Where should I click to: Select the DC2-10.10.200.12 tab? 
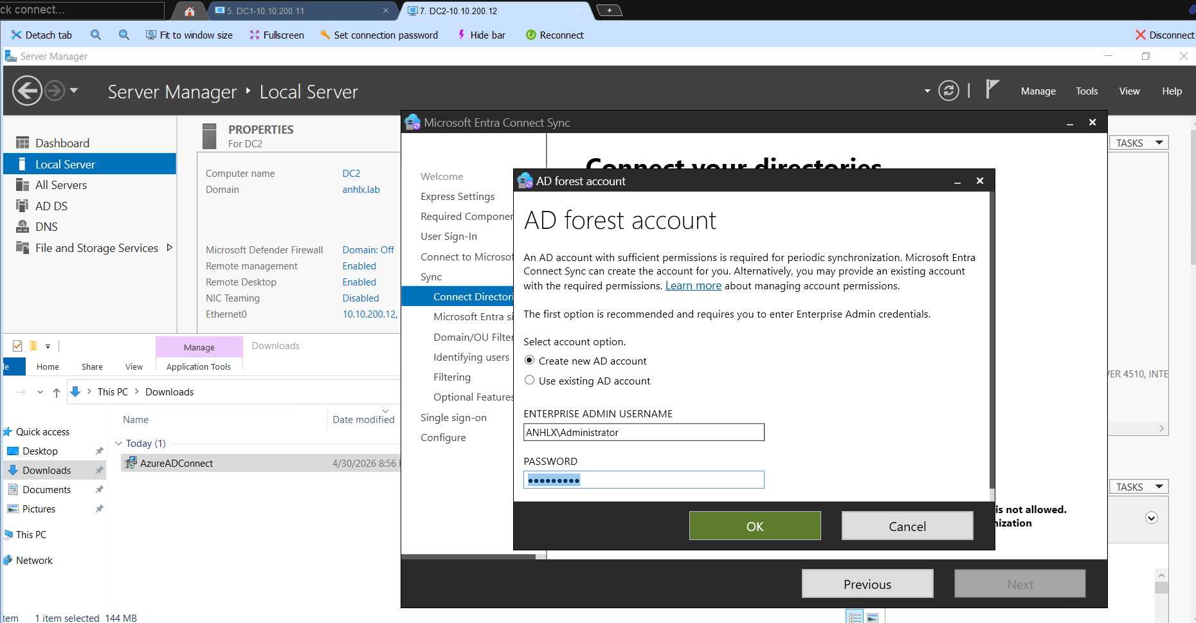coord(495,11)
